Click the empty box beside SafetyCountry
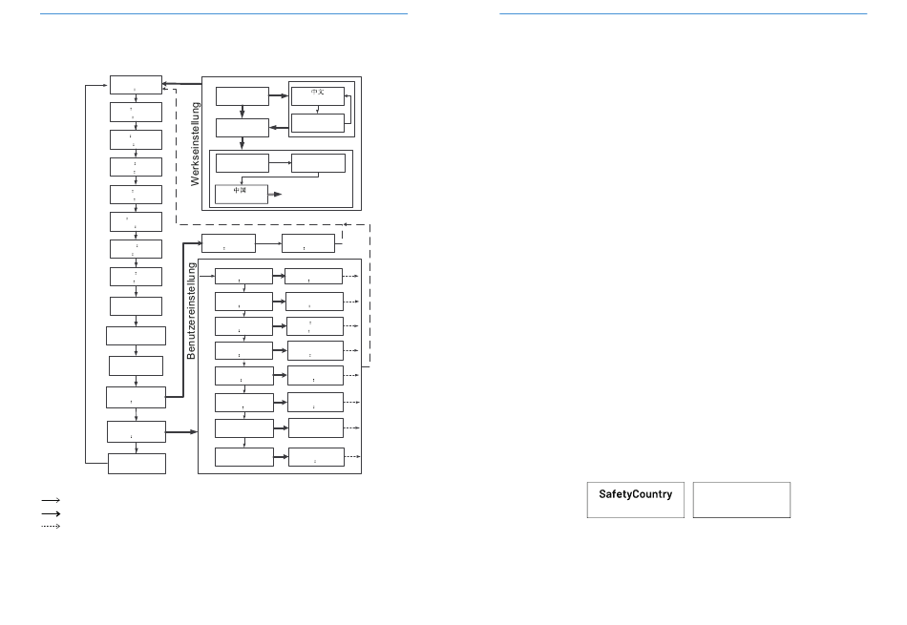The height and width of the screenshot is (625, 907). coord(741,499)
